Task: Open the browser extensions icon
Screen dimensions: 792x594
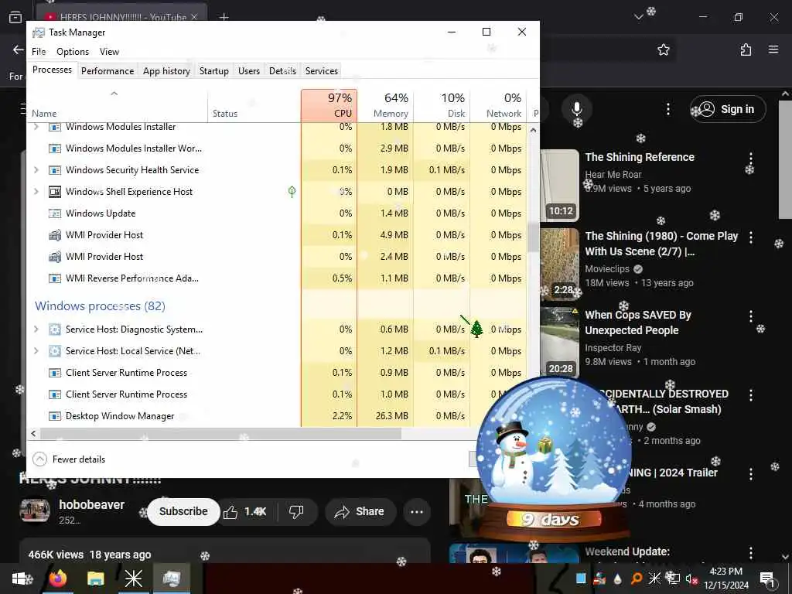Action: 746,49
